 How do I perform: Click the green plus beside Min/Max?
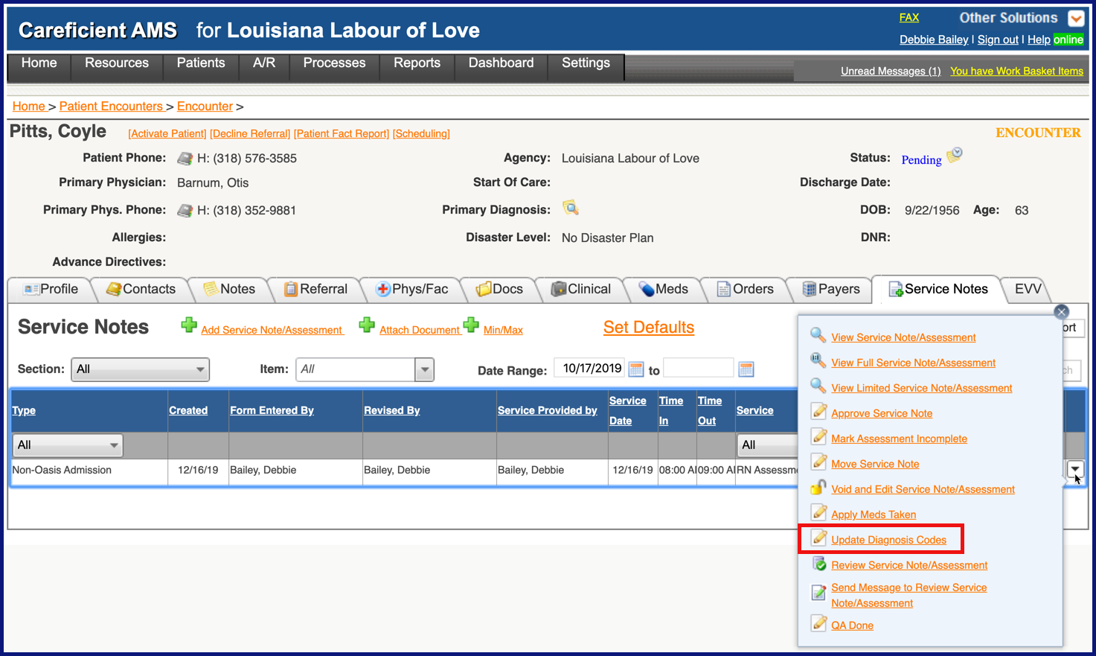tap(471, 325)
